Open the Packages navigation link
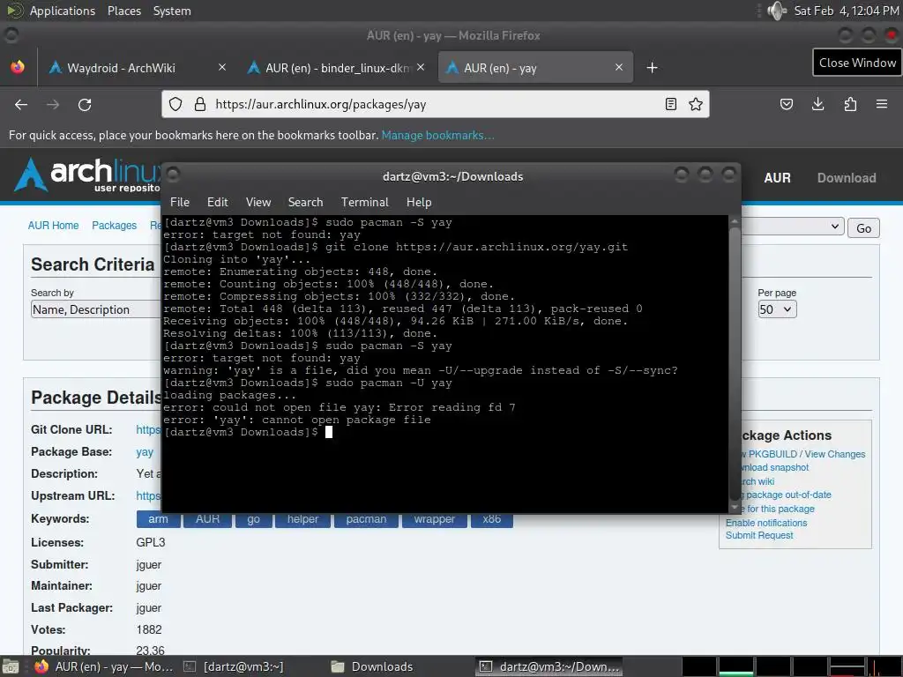This screenshot has width=903, height=677. (114, 225)
